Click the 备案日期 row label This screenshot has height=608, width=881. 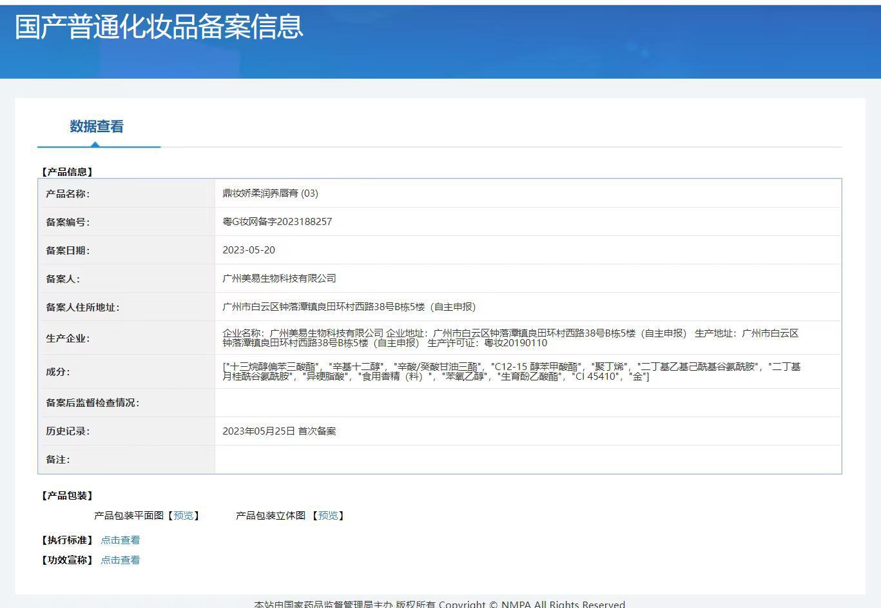pos(68,251)
